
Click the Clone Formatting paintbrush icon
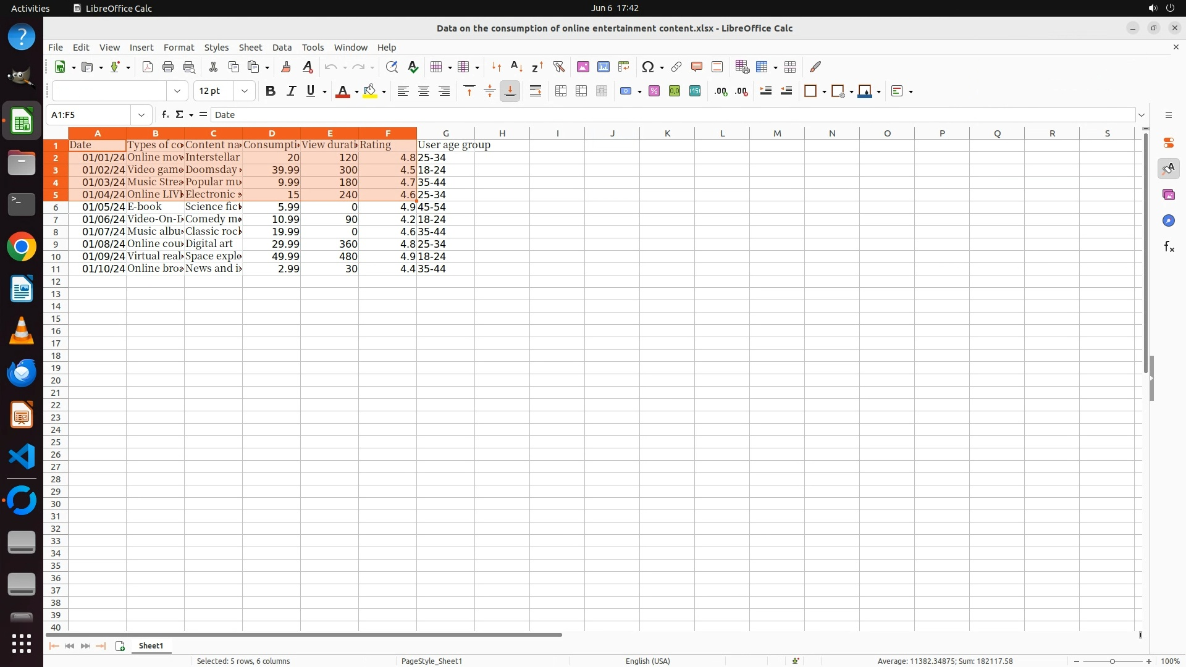coord(285,67)
